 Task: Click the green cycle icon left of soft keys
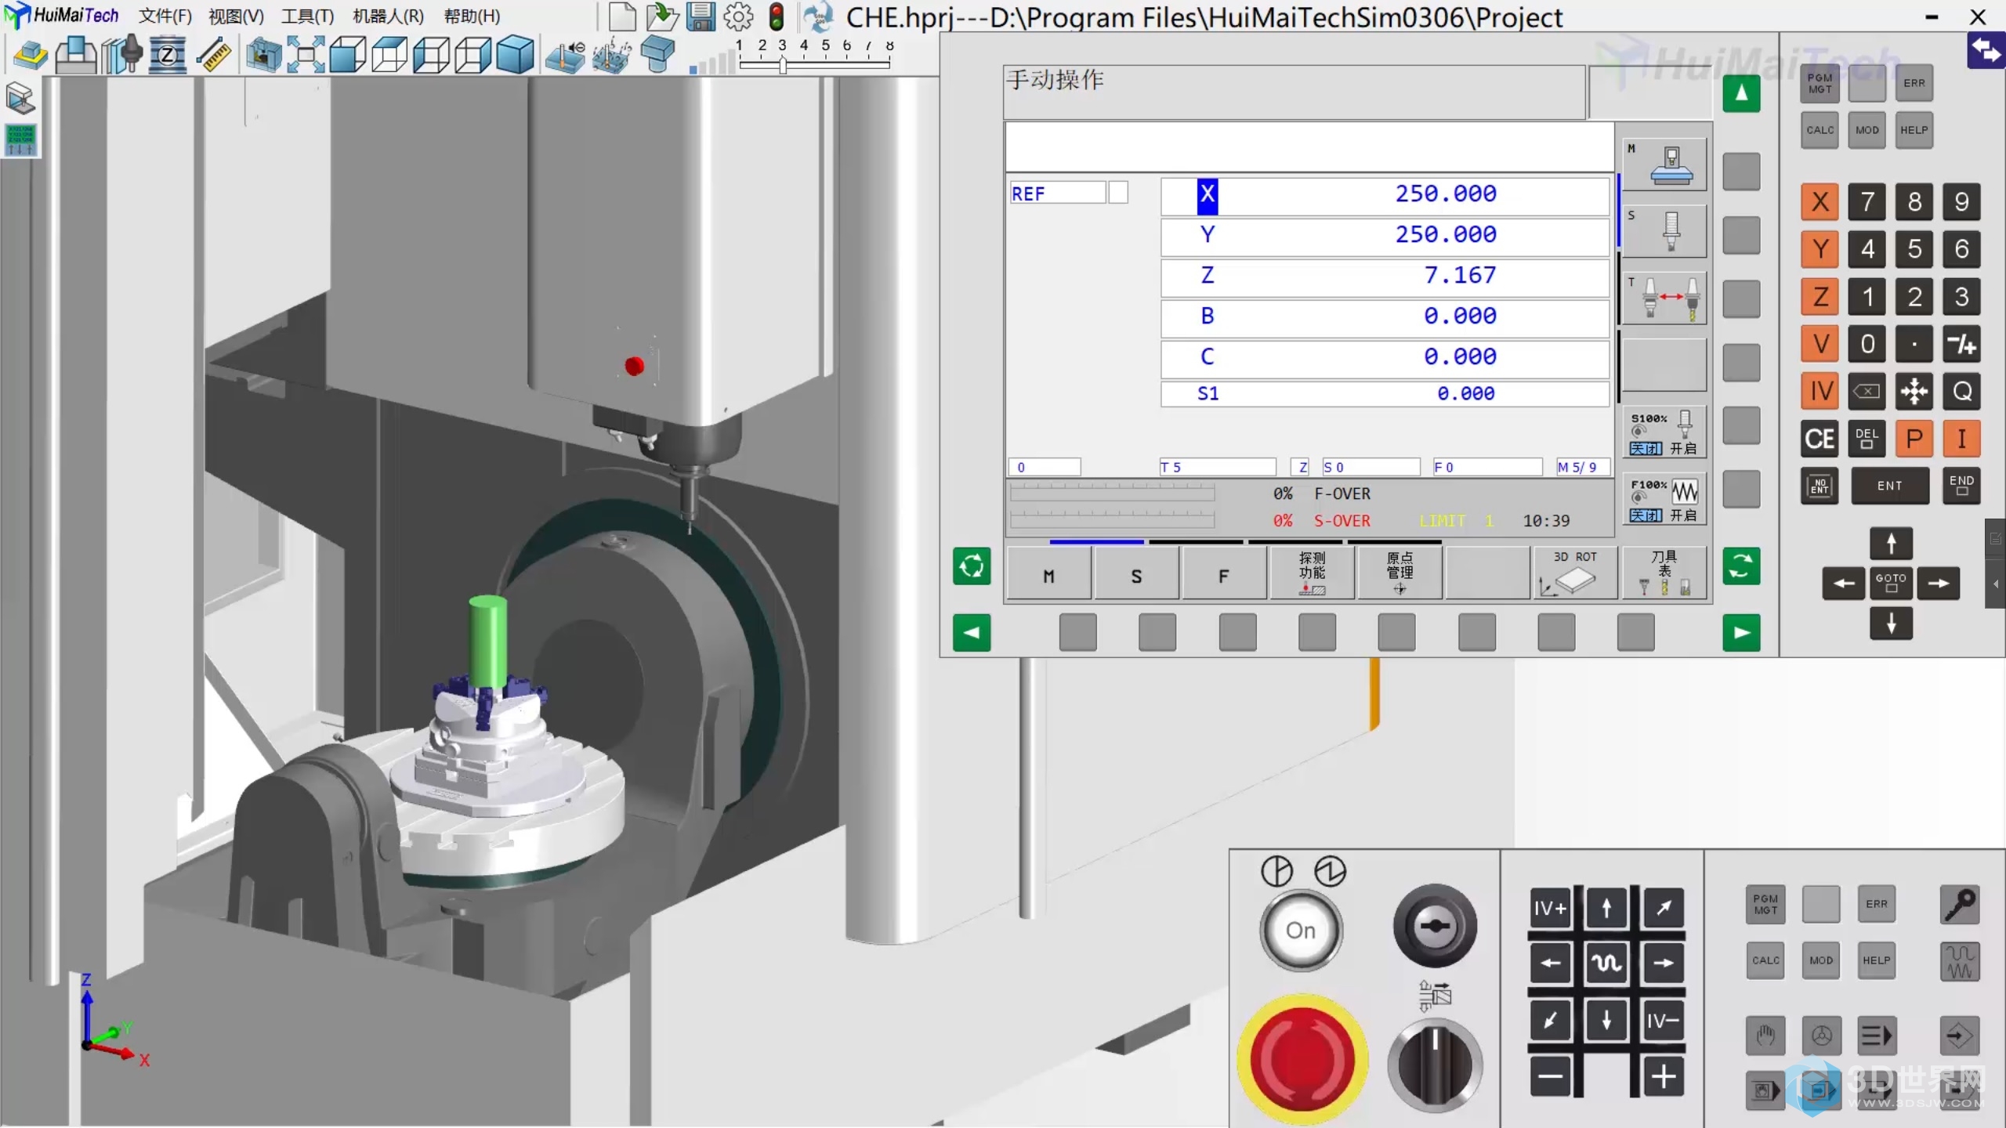[x=972, y=566]
